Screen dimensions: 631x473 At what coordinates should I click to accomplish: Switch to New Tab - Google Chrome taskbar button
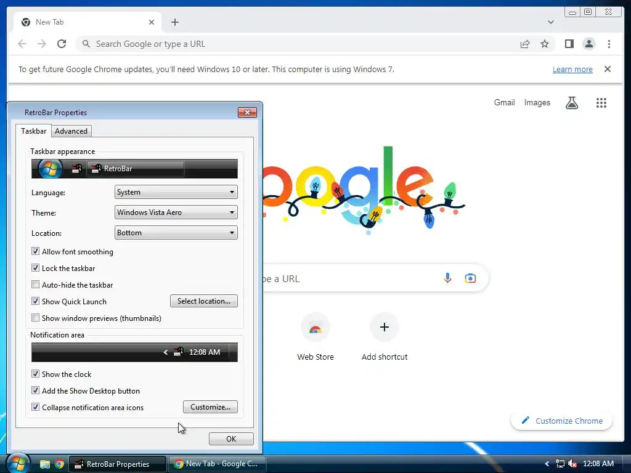click(x=218, y=464)
